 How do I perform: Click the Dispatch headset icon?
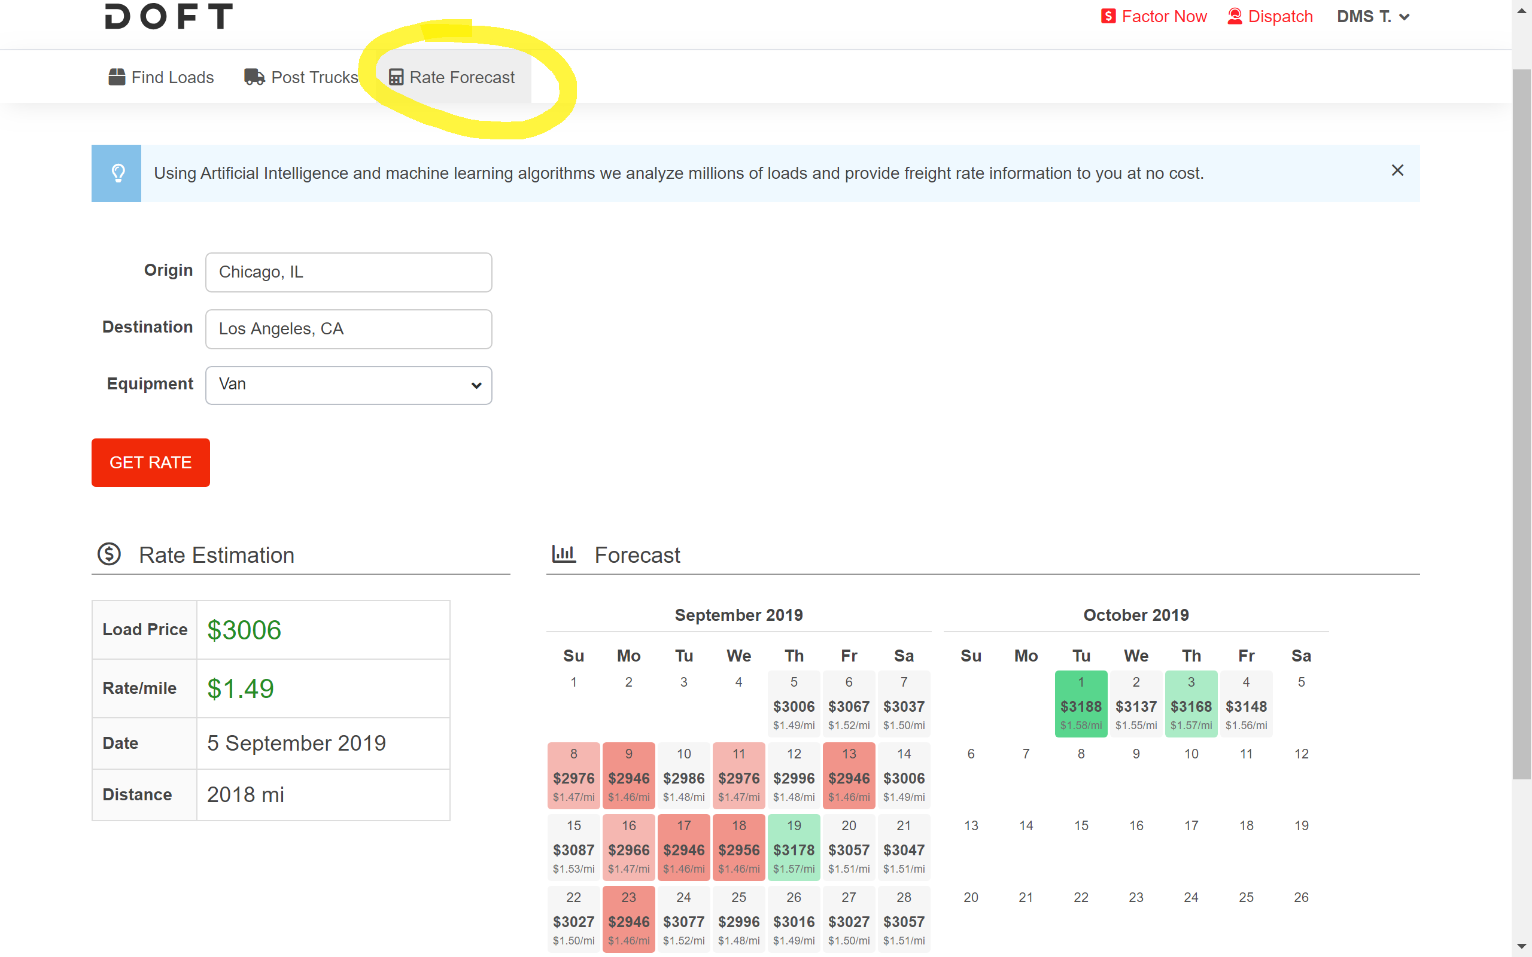1235,17
